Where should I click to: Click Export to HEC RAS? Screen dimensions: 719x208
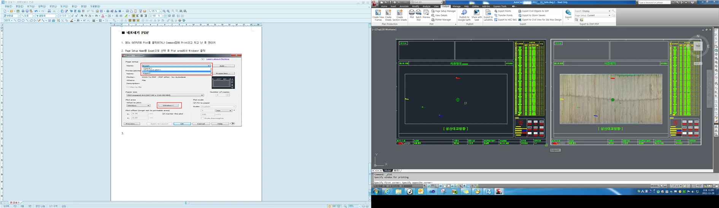point(506,20)
